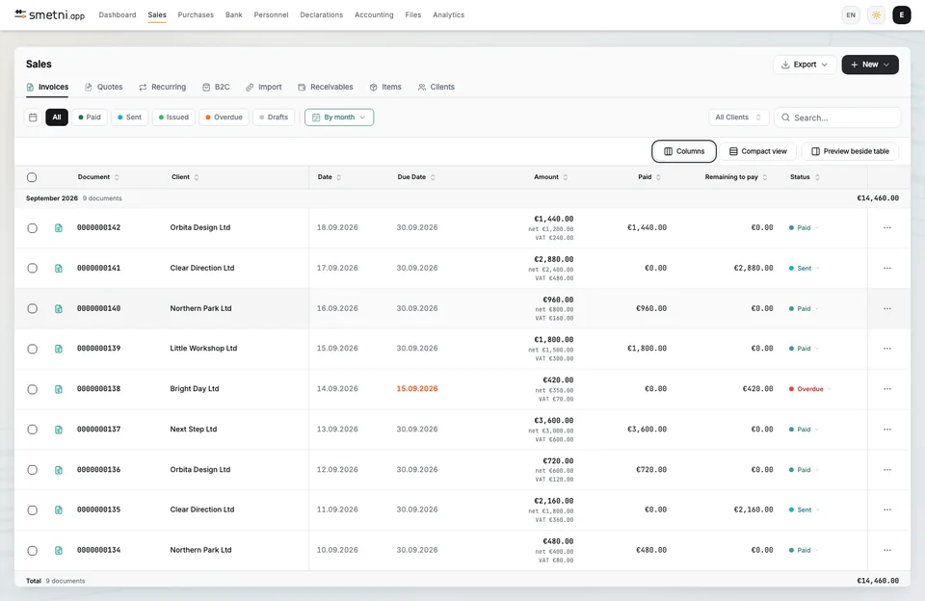Open document icon for invoice 0000000140

click(x=59, y=308)
